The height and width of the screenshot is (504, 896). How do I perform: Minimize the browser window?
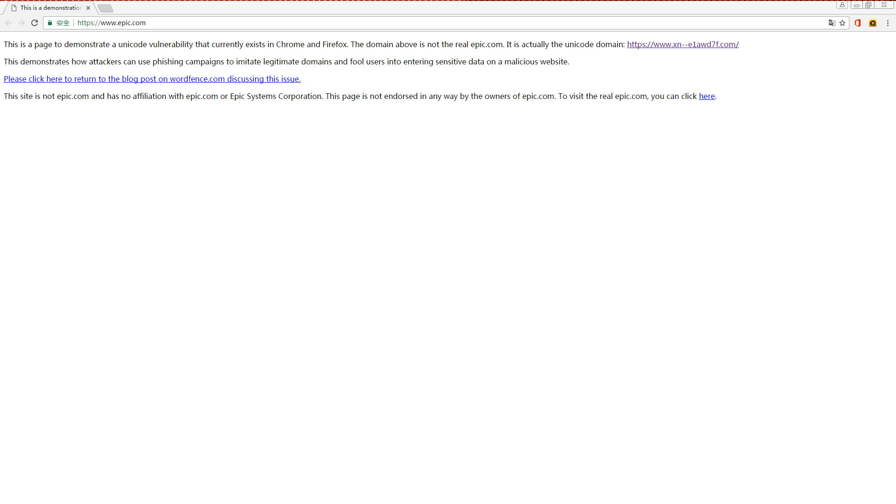[857, 5]
